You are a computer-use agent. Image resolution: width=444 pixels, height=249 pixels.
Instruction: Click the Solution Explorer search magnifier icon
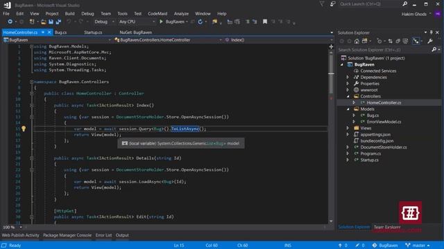point(434,50)
